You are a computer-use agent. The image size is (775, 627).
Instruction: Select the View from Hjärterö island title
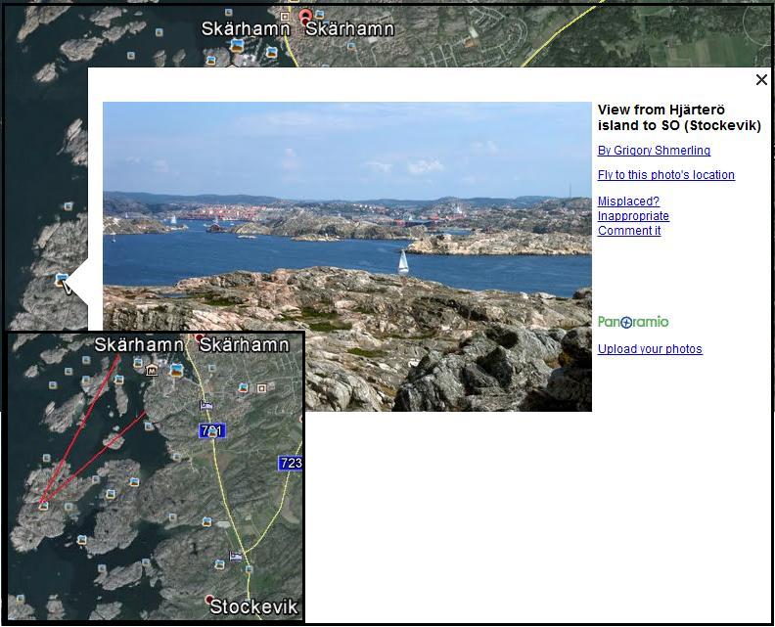tap(679, 117)
